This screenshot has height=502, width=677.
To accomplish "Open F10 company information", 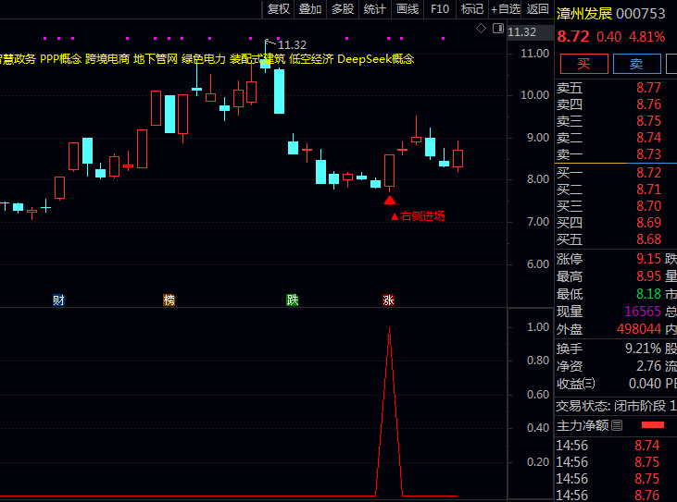I will [x=440, y=9].
